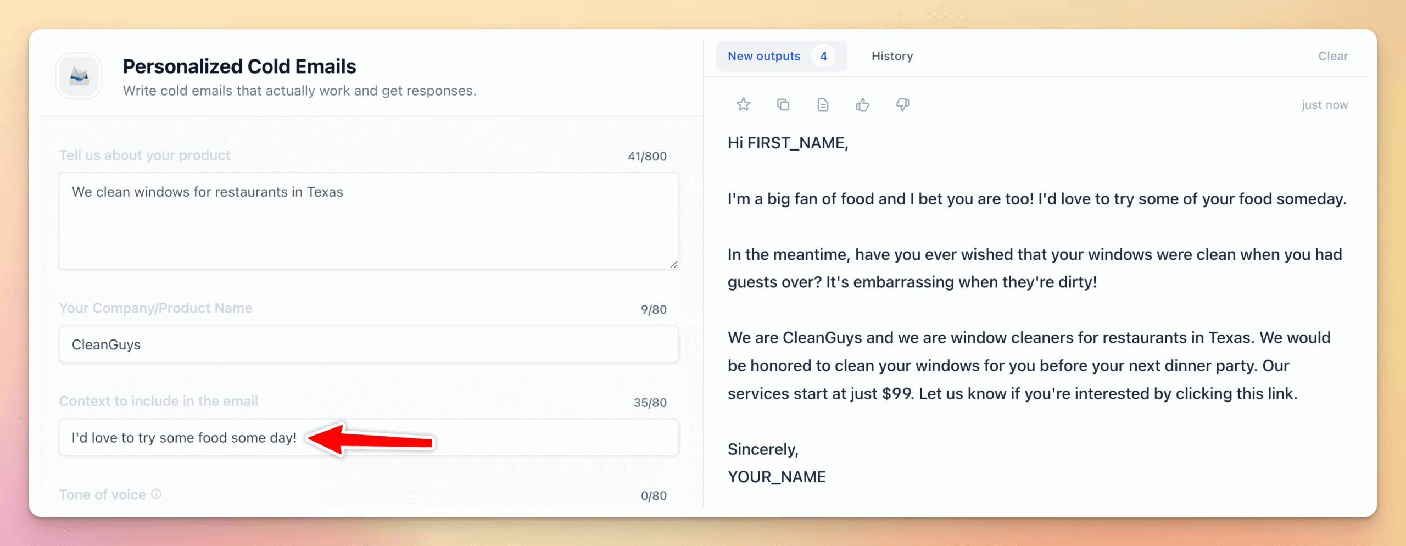
Task: Click the Personalized Cold Emails heading
Action: click(239, 66)
